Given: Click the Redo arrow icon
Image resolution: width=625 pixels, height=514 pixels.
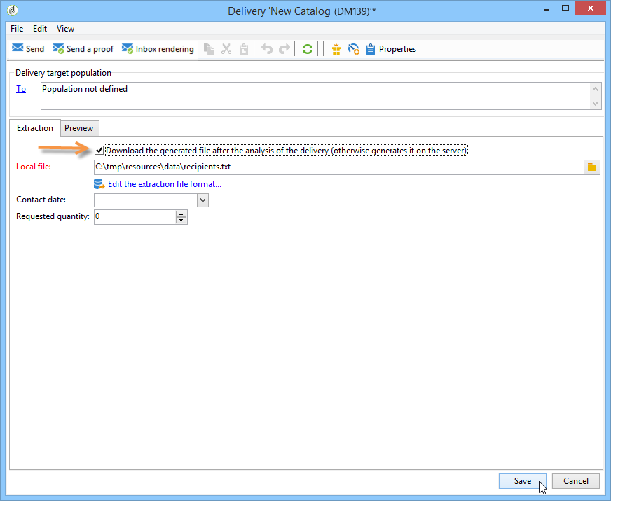Looking at the screenshot, I should coord(284,49).
